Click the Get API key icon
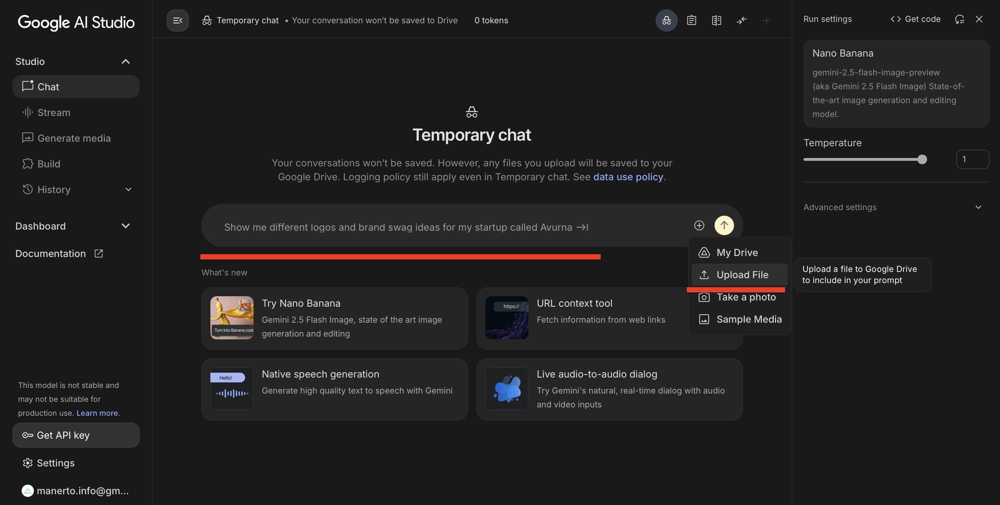Image resolution: width=1000 pixels, height=505 pixels. (x=27, y=435)
